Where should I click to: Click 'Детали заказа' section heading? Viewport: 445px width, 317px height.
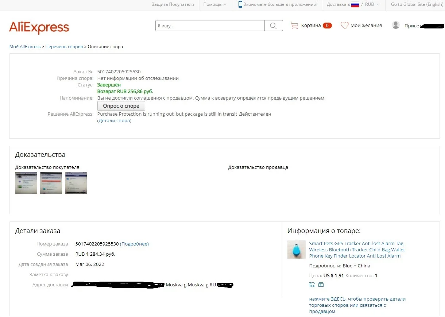click(38, 231)
